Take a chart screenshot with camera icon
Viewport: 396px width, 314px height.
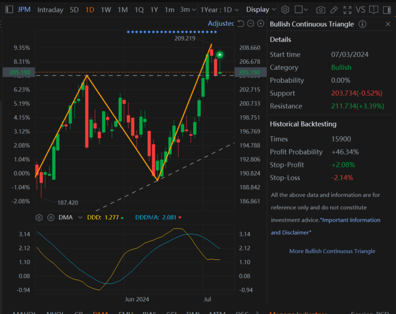click(321, 10)
